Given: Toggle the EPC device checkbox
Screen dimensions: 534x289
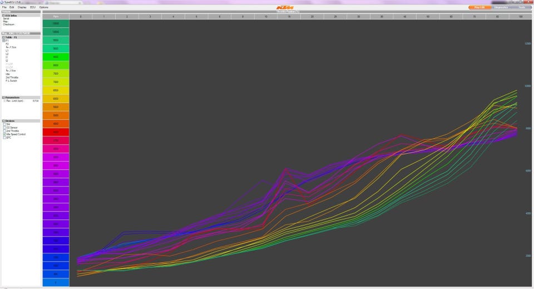Looking at the screenshot, I should pyautogui.click(x=4, y=138).
